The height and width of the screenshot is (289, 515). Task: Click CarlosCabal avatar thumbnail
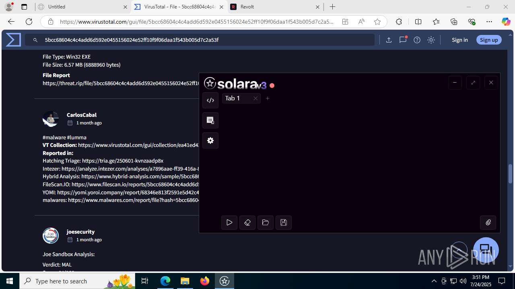pyautogui.click(x=51, y=119)
